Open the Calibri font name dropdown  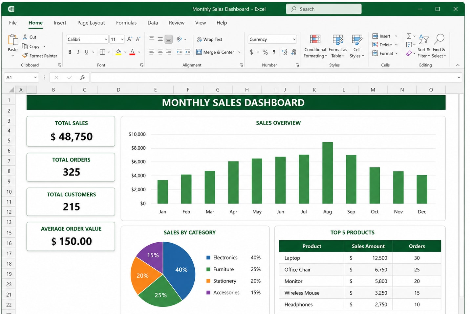click(x=106, y=39)
